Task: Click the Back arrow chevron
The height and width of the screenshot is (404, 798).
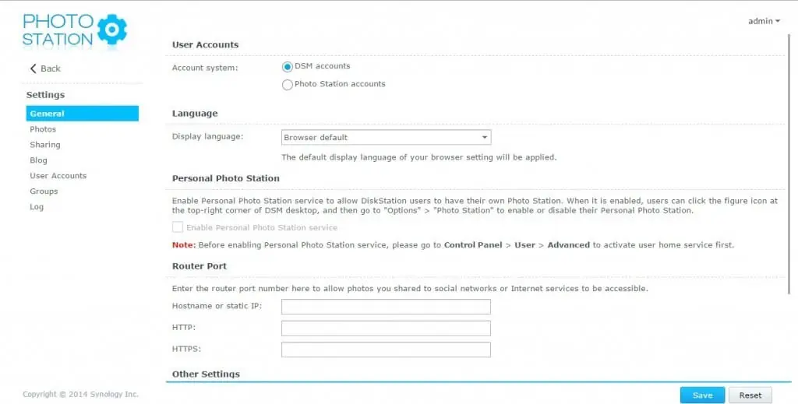Action: 33,69
